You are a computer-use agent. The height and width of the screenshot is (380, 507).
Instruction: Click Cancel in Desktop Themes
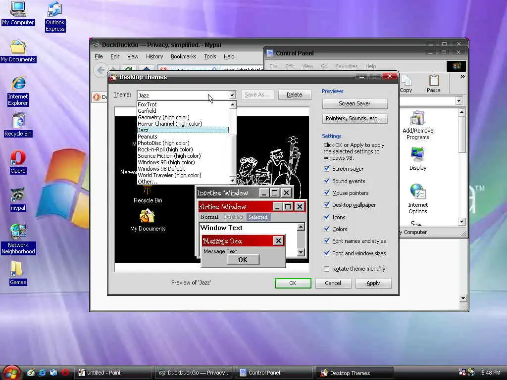[333, 283]
